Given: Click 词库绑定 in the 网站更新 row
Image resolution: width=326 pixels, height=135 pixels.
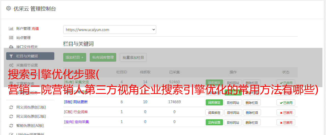Looking at the screenshot, I should coord(214,102).
